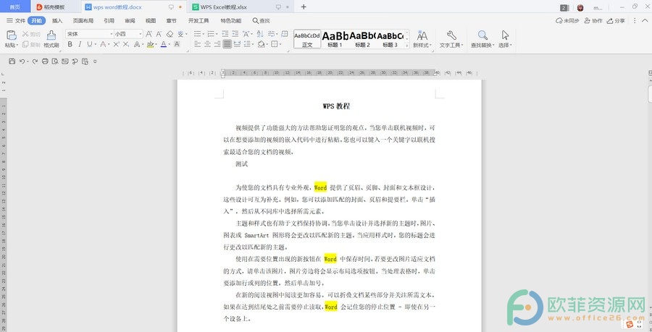Expand the styles gallery with bottom arrow
The height and width of the screenshot is (332, 652).
click(x=407, y=46)
